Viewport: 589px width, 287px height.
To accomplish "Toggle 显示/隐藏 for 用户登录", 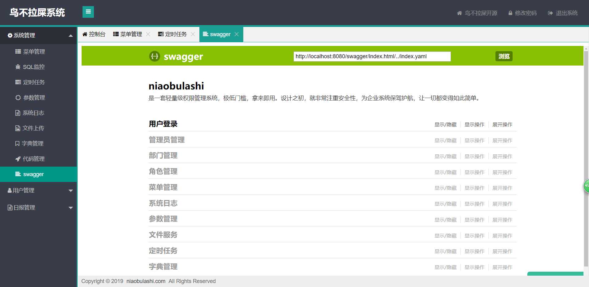I will pyautogui.click(x=445, y=125).
